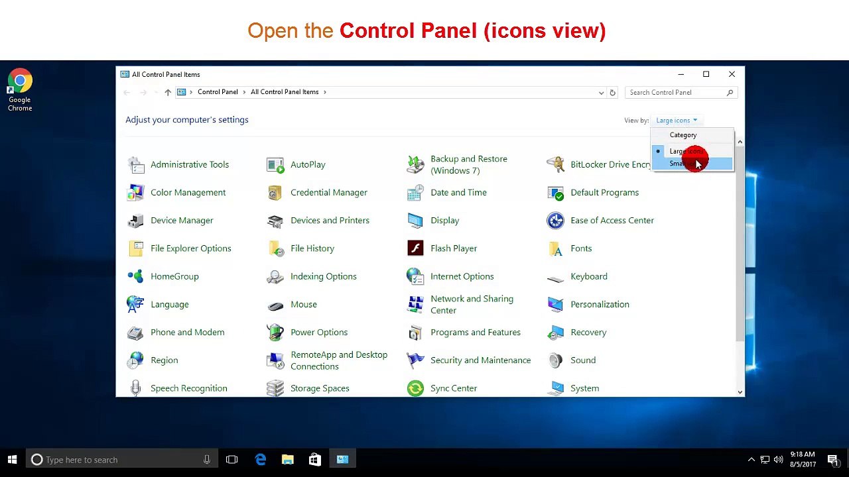Open the Network and Sharing Center icon
Viewport: 849px width, 477px height.
click(415, 304)
